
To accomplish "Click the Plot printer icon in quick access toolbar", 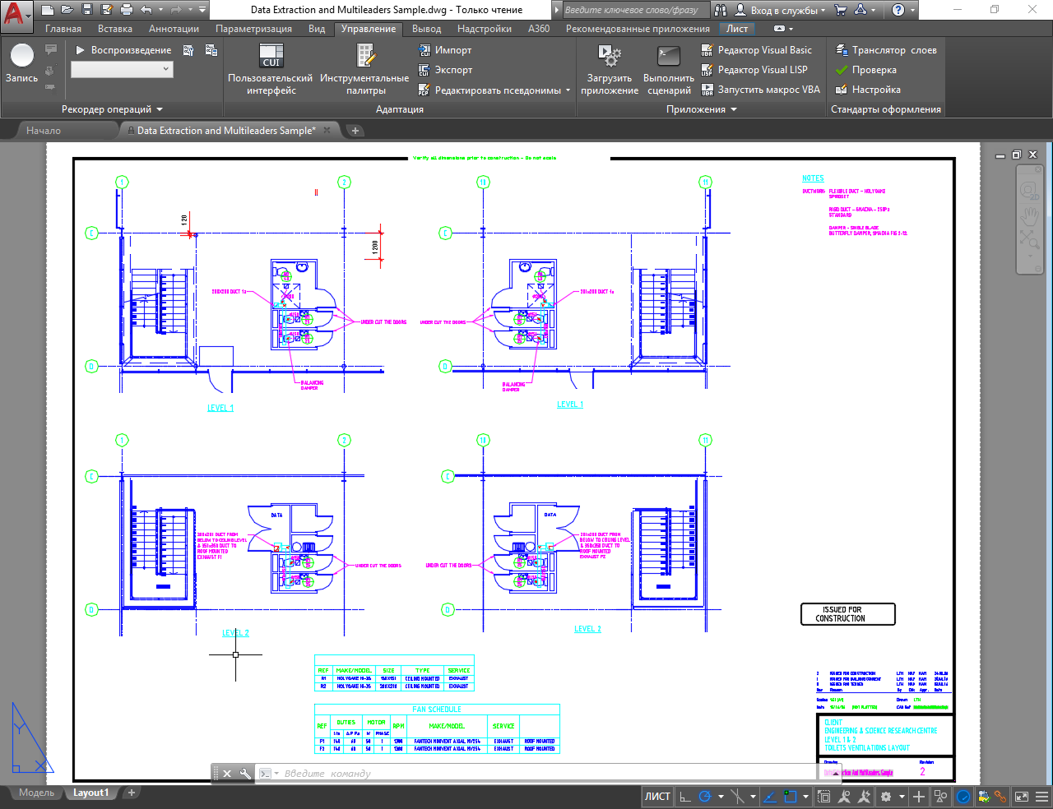I will (126, 10).
